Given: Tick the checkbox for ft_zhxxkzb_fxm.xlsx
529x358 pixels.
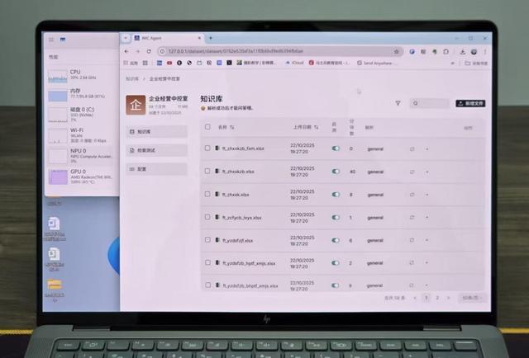Looking at the screenshot, I should tap(207, 148).
